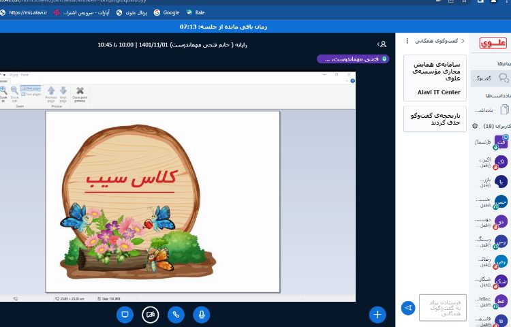Select Two pages in Paint preview
Screen dimensions: 511x327
click(31, 94)
